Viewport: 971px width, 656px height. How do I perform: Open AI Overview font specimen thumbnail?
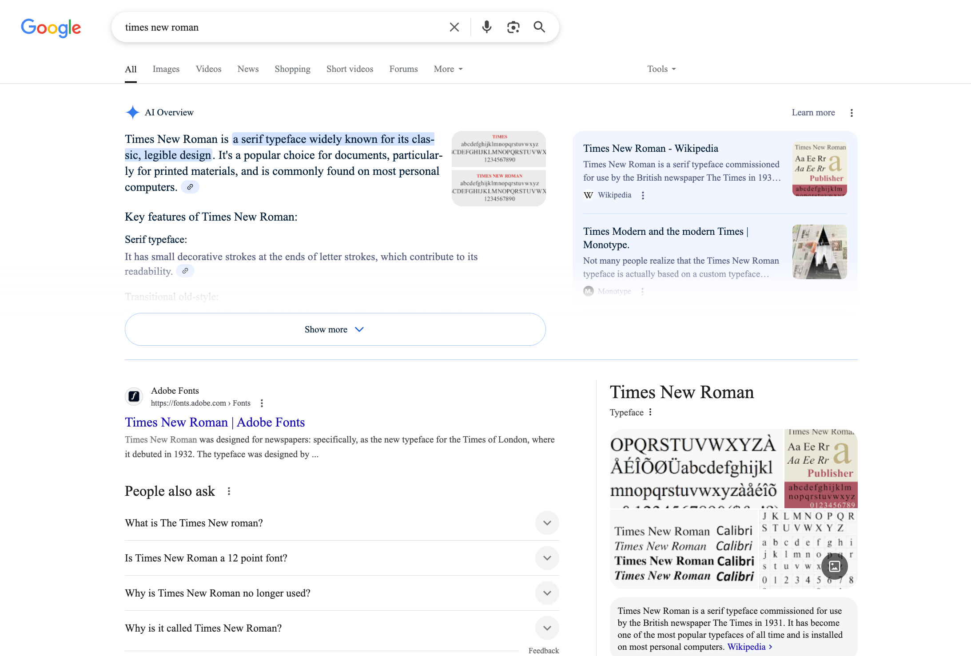499,169
